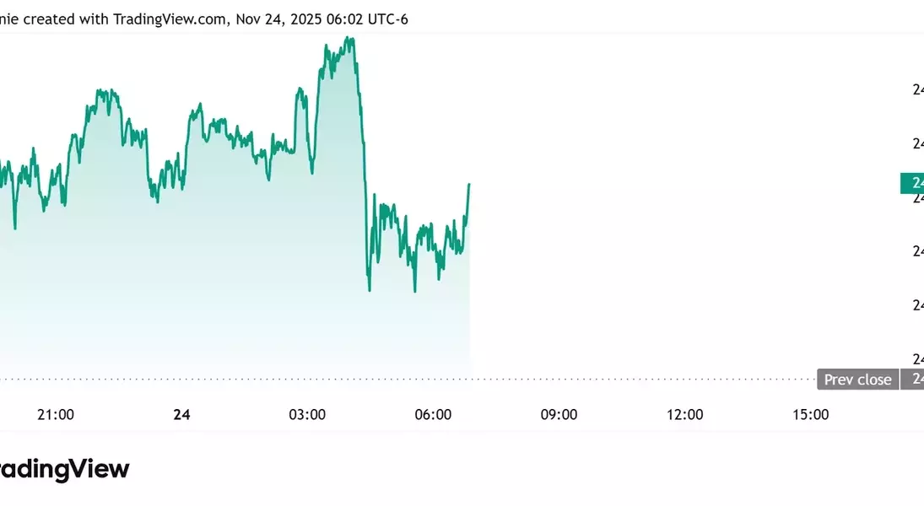Click the TradingView logo at bottom left
The height and width of the screenshot is (506, 924).
point(63,470)
